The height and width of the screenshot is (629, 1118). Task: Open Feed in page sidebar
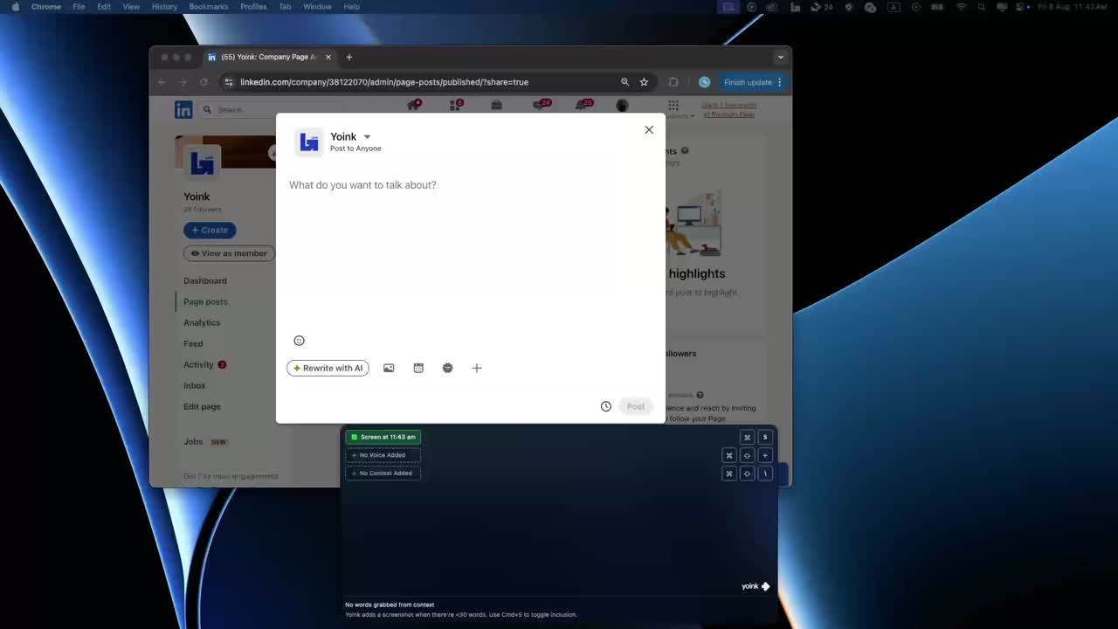point(193,343)
